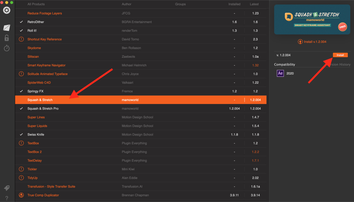Click checkmark beside RetroDither
The height and width of the screenshot is (202, 354).
(x=21, y=22)
